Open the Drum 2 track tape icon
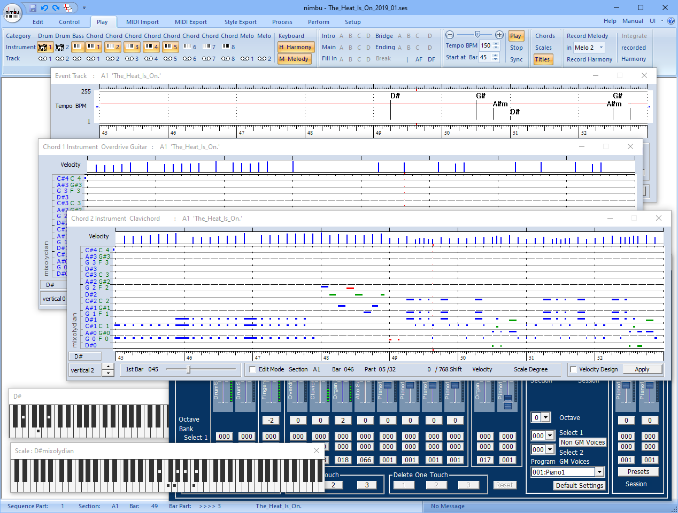 pos(62,59)
